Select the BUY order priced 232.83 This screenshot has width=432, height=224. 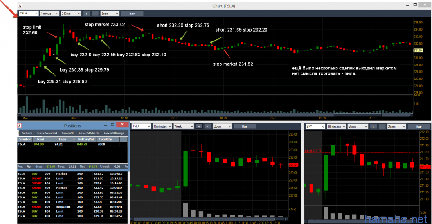[72, 192]
